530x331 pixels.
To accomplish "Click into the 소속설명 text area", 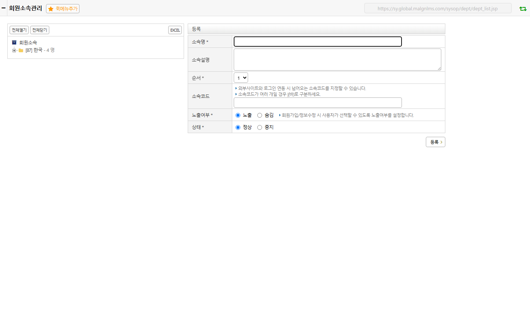I will click(x=338, y=60).
